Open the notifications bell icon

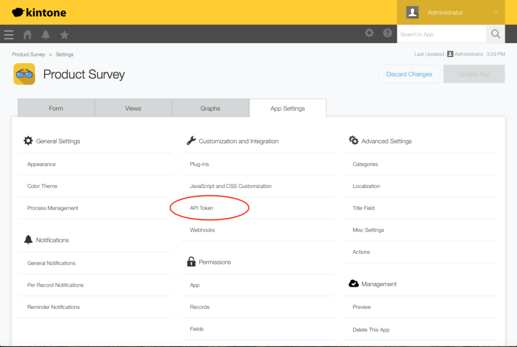(45, 35)
